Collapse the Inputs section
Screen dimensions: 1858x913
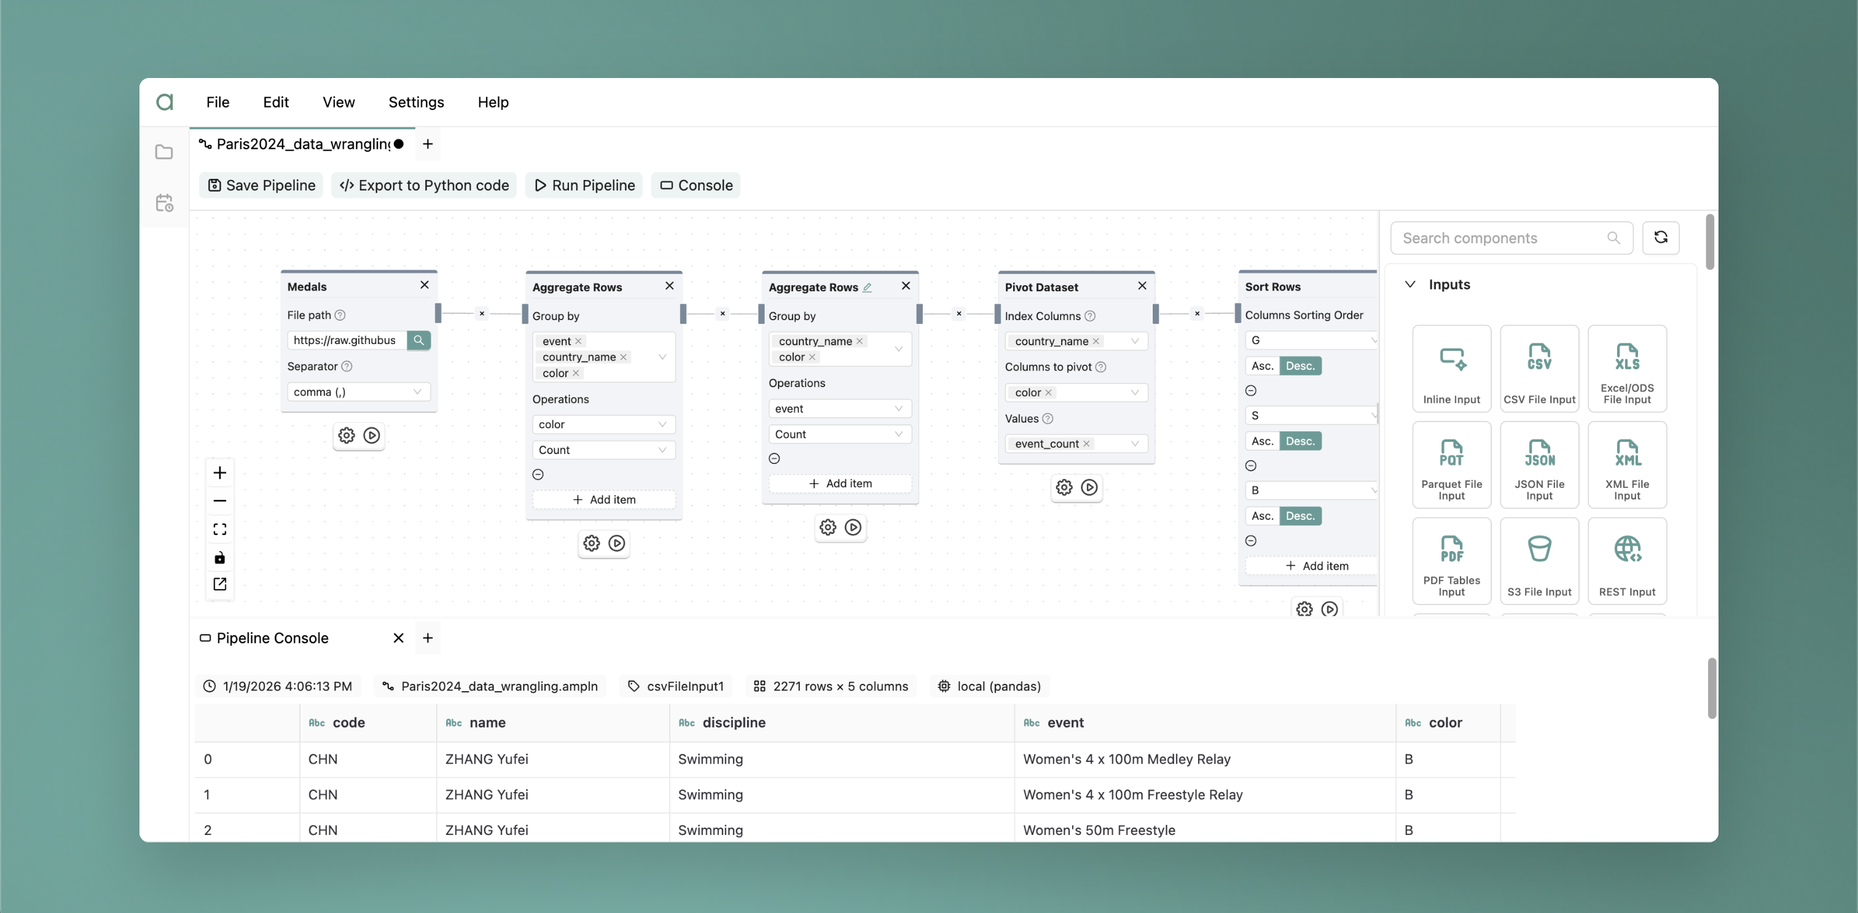pos(1409,284)
